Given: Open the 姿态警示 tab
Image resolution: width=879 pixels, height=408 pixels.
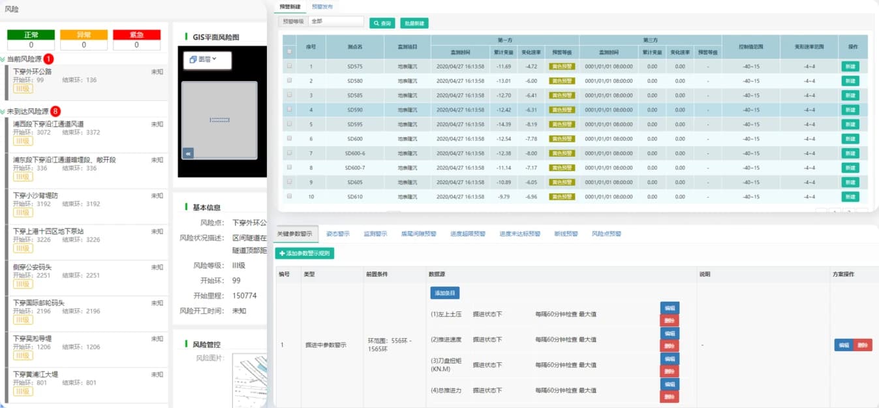Looking at the screenshot, I should (x=338, y=234).
